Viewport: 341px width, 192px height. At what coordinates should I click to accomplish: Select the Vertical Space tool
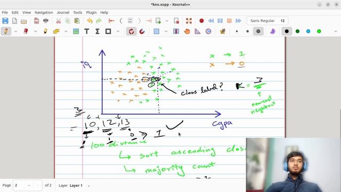176,31
